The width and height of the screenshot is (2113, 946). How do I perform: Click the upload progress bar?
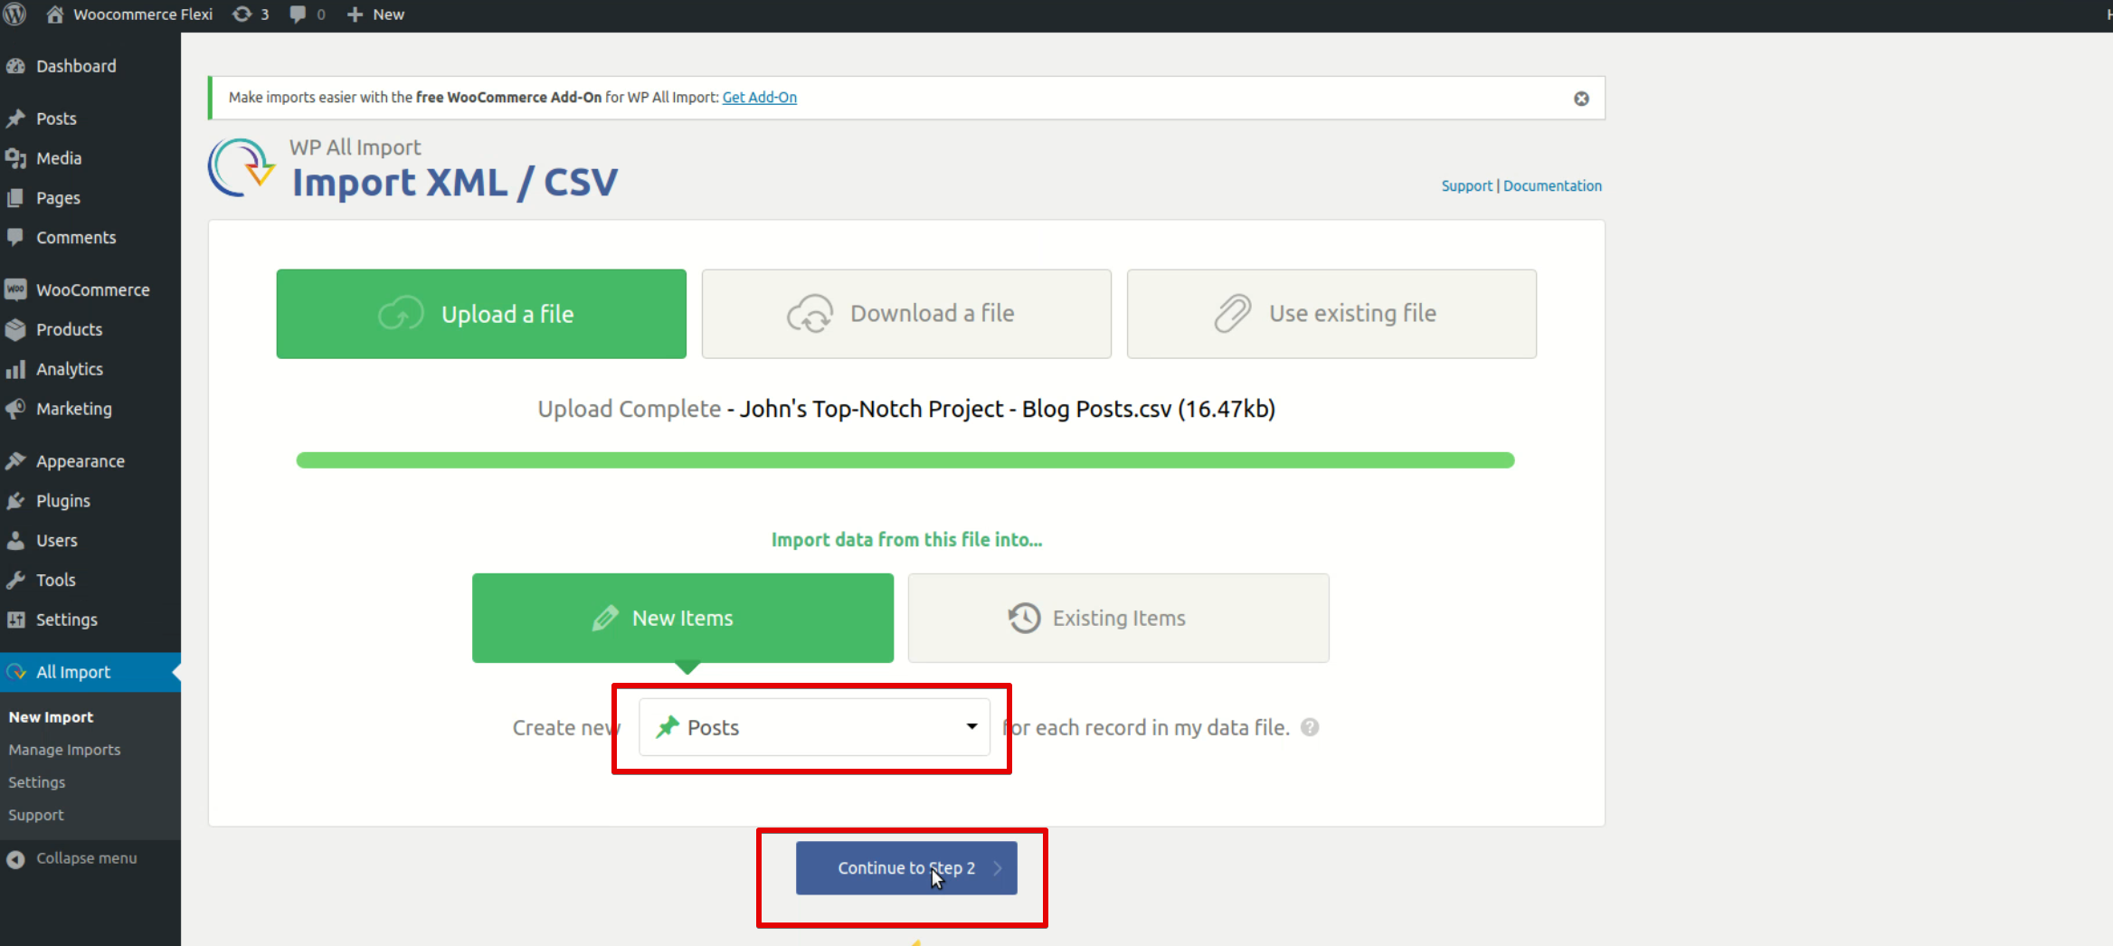pos(905,460)
